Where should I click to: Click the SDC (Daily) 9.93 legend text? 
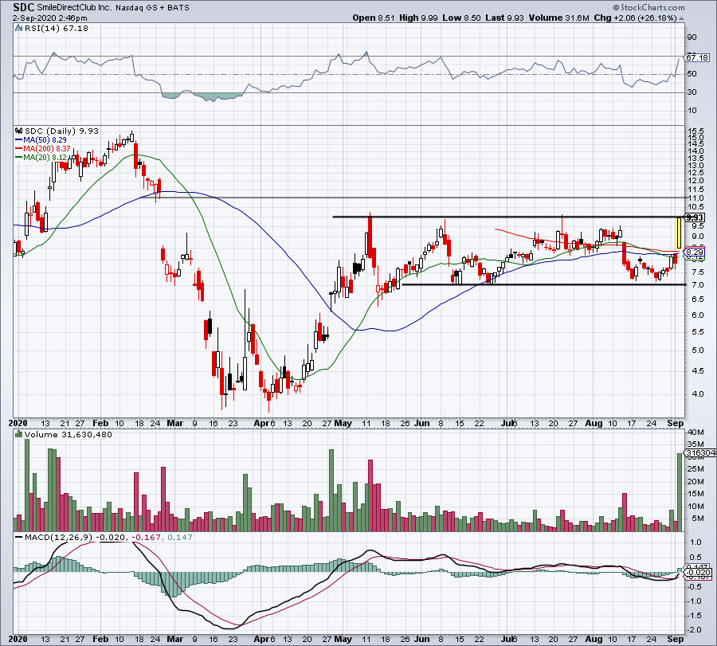[x=61, y=131]
